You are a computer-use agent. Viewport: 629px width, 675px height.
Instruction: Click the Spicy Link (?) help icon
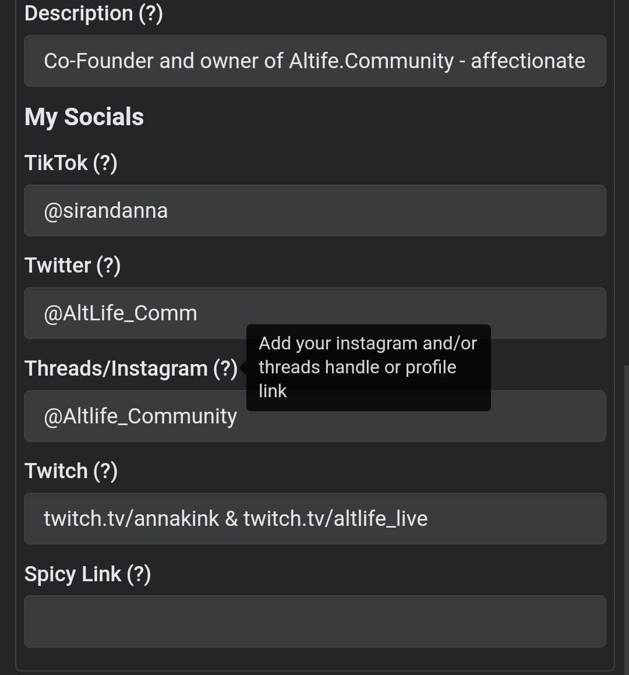139,574
